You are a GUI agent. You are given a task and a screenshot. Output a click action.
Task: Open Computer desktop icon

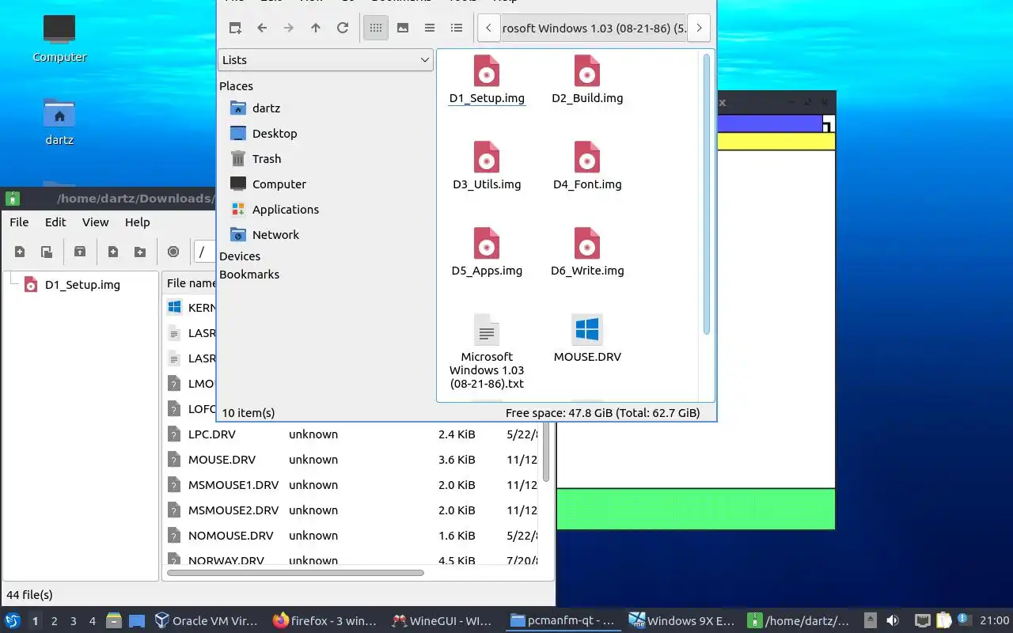(59, 38)
